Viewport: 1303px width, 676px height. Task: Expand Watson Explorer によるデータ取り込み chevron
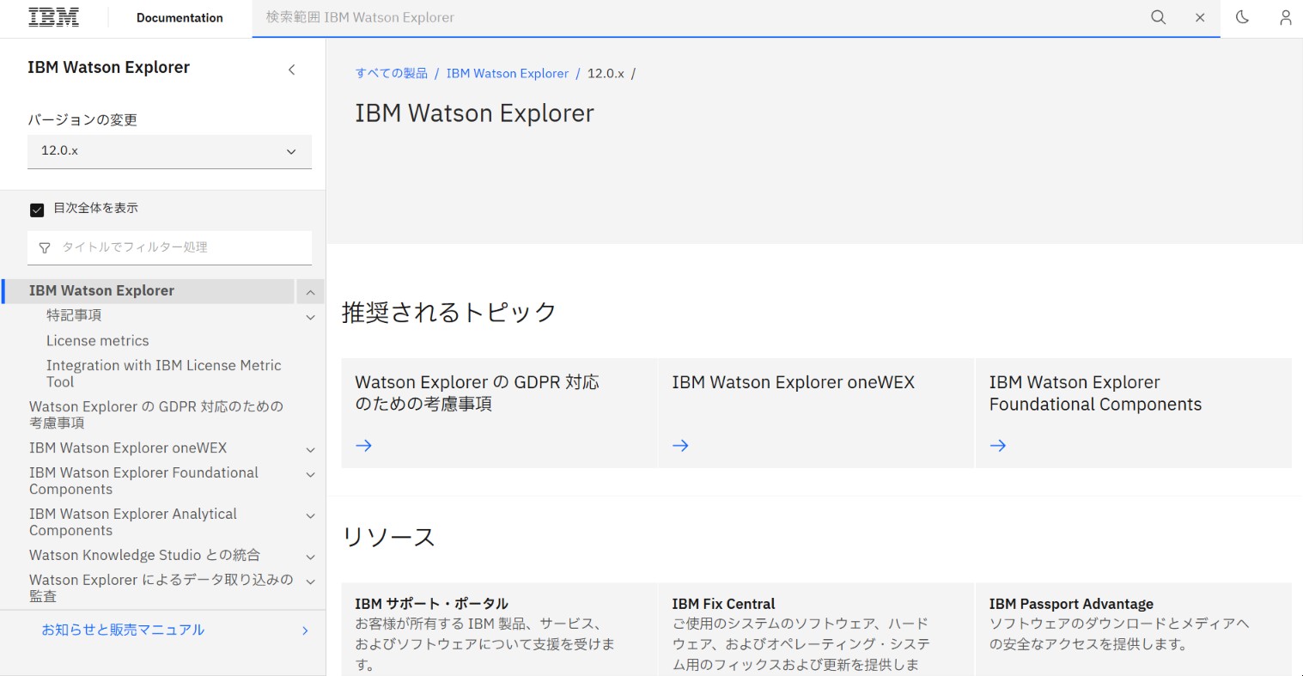pyautogui.click(x=310, y=582)
